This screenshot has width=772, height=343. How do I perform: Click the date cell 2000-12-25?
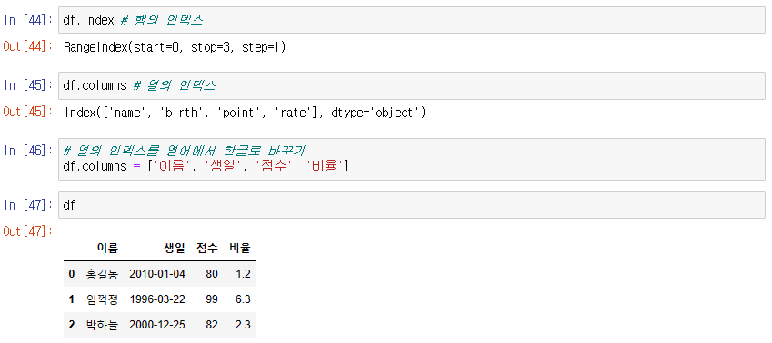(157, 325)
